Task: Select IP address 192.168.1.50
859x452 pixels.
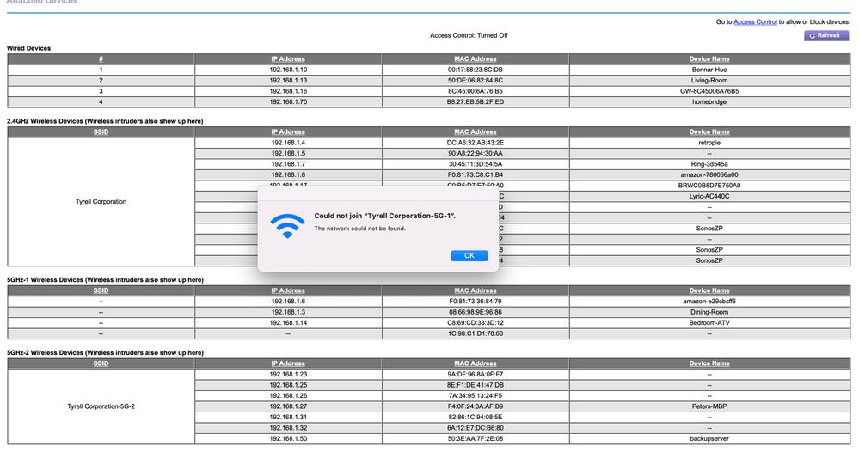Action: (287, 438)
